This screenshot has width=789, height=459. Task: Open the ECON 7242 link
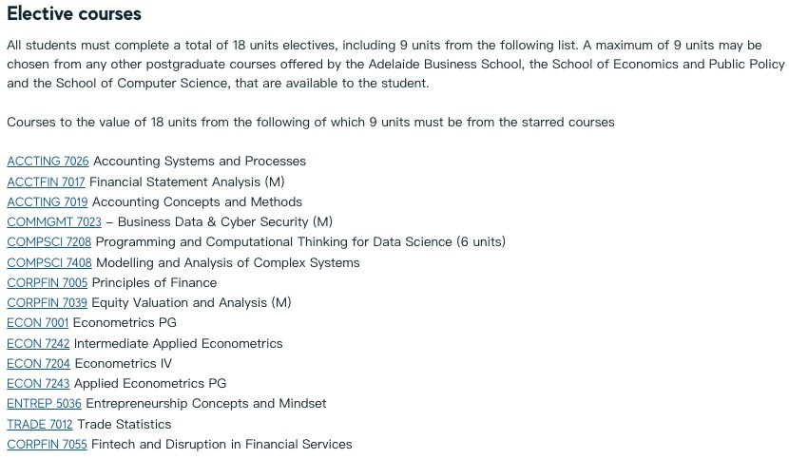coord(38,343)
